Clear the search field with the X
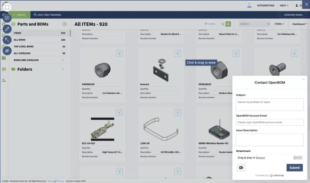 pos(268,24)
